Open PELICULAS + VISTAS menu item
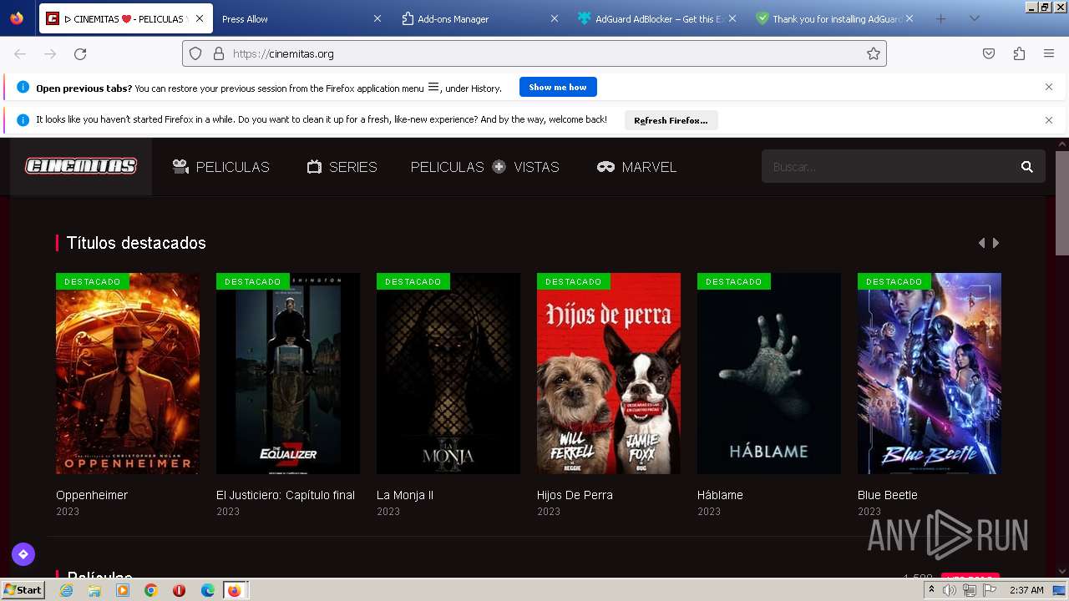 [x=484, y=167]
